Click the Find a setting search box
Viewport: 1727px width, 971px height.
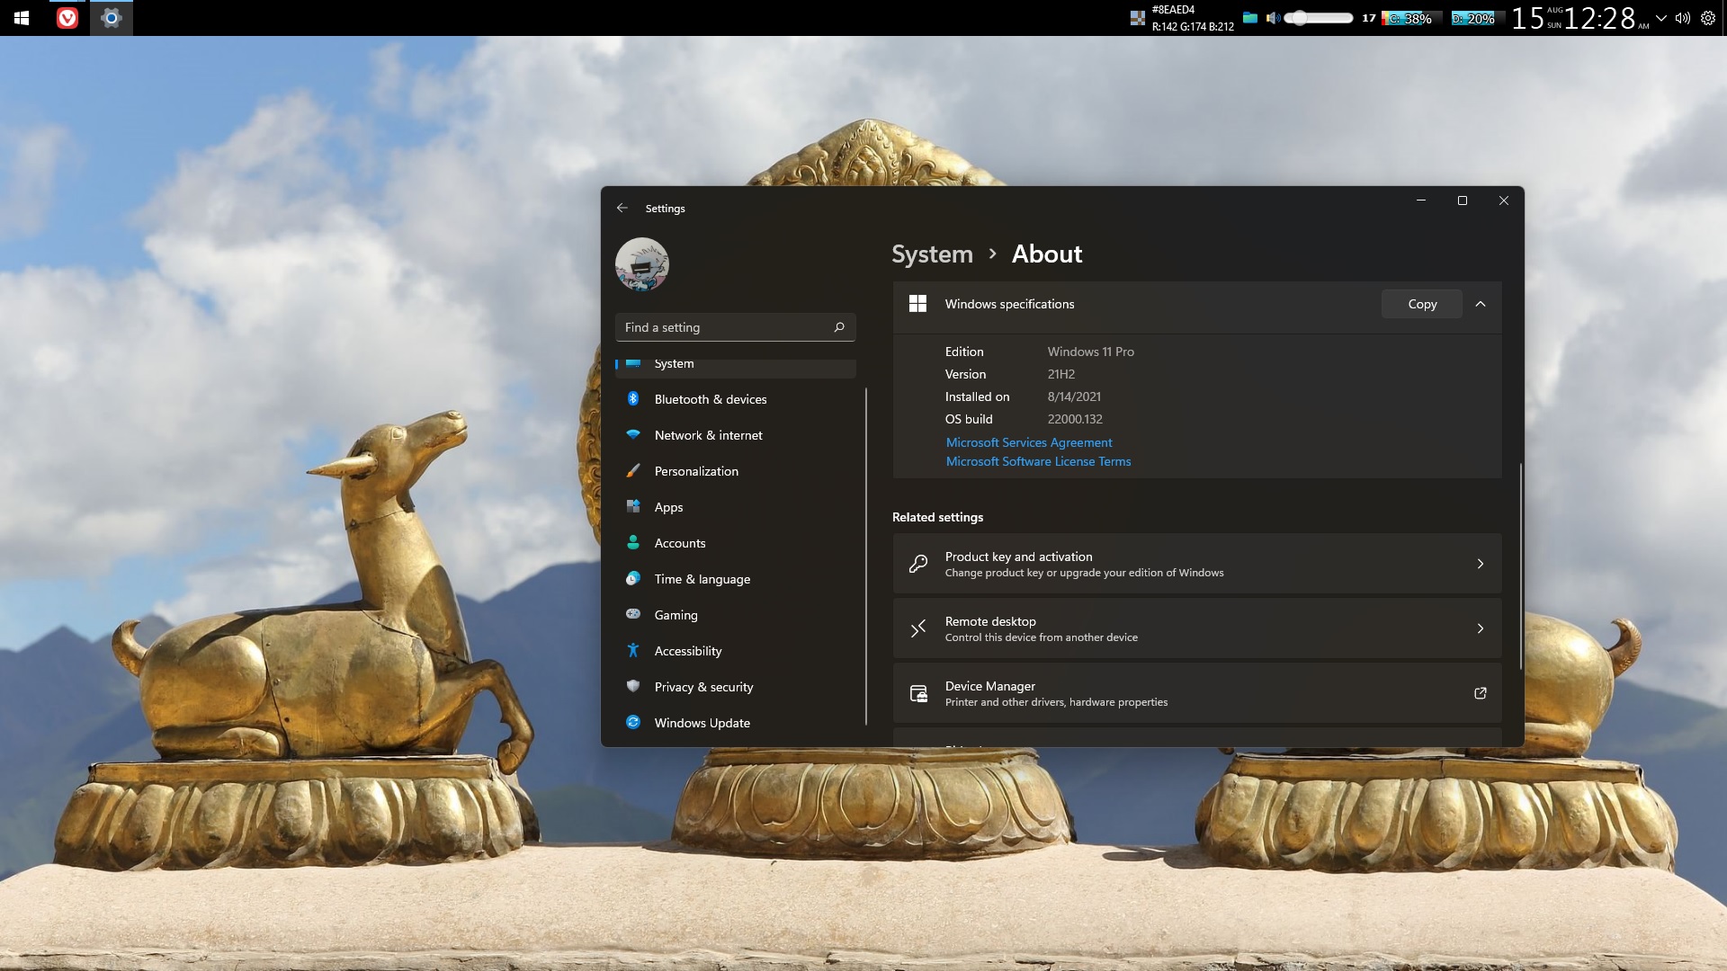point(725,327)
